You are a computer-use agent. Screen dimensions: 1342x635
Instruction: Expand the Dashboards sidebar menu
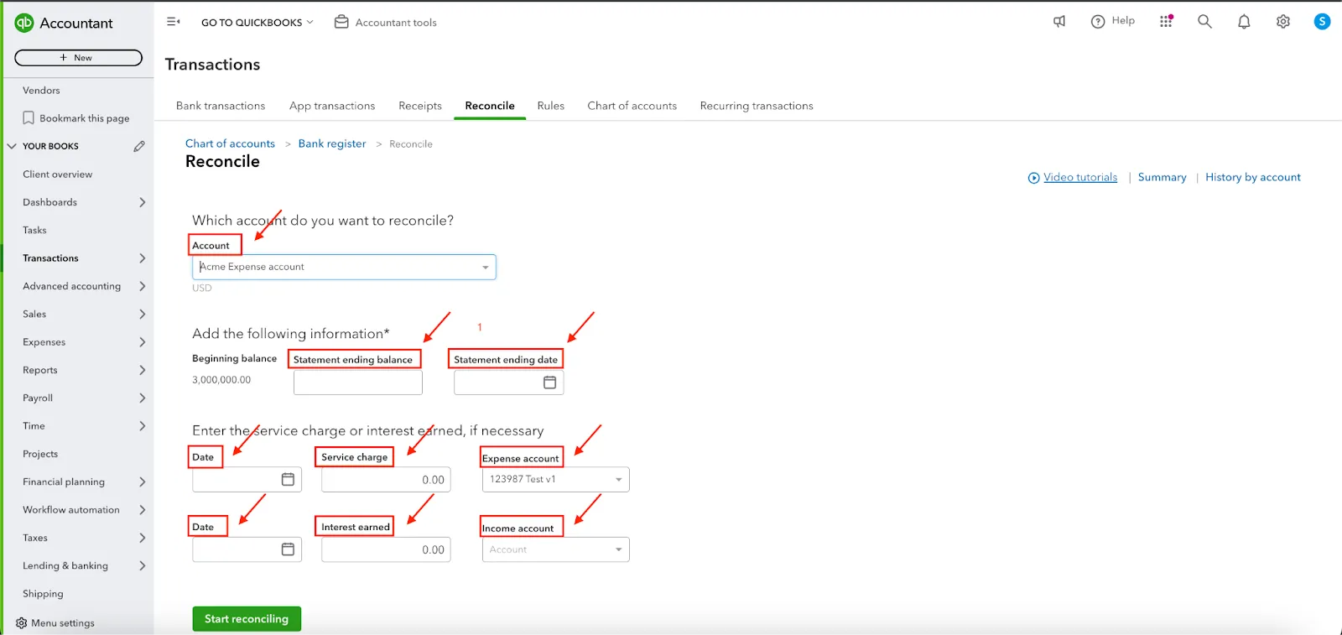[142, 202]
